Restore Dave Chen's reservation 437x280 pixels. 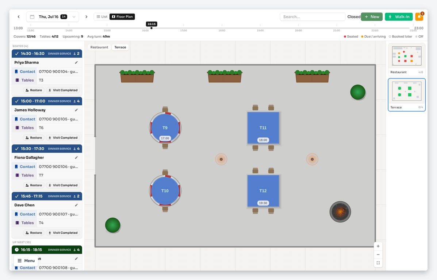coord(34,233)
